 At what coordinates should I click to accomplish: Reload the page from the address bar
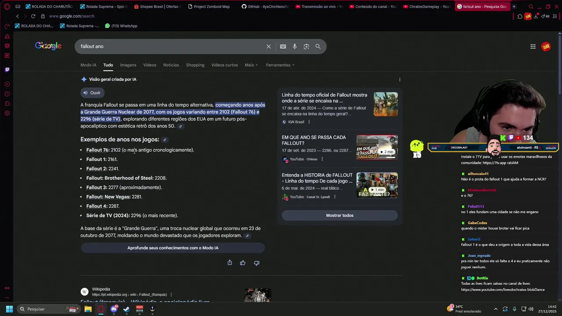[33, 16]
